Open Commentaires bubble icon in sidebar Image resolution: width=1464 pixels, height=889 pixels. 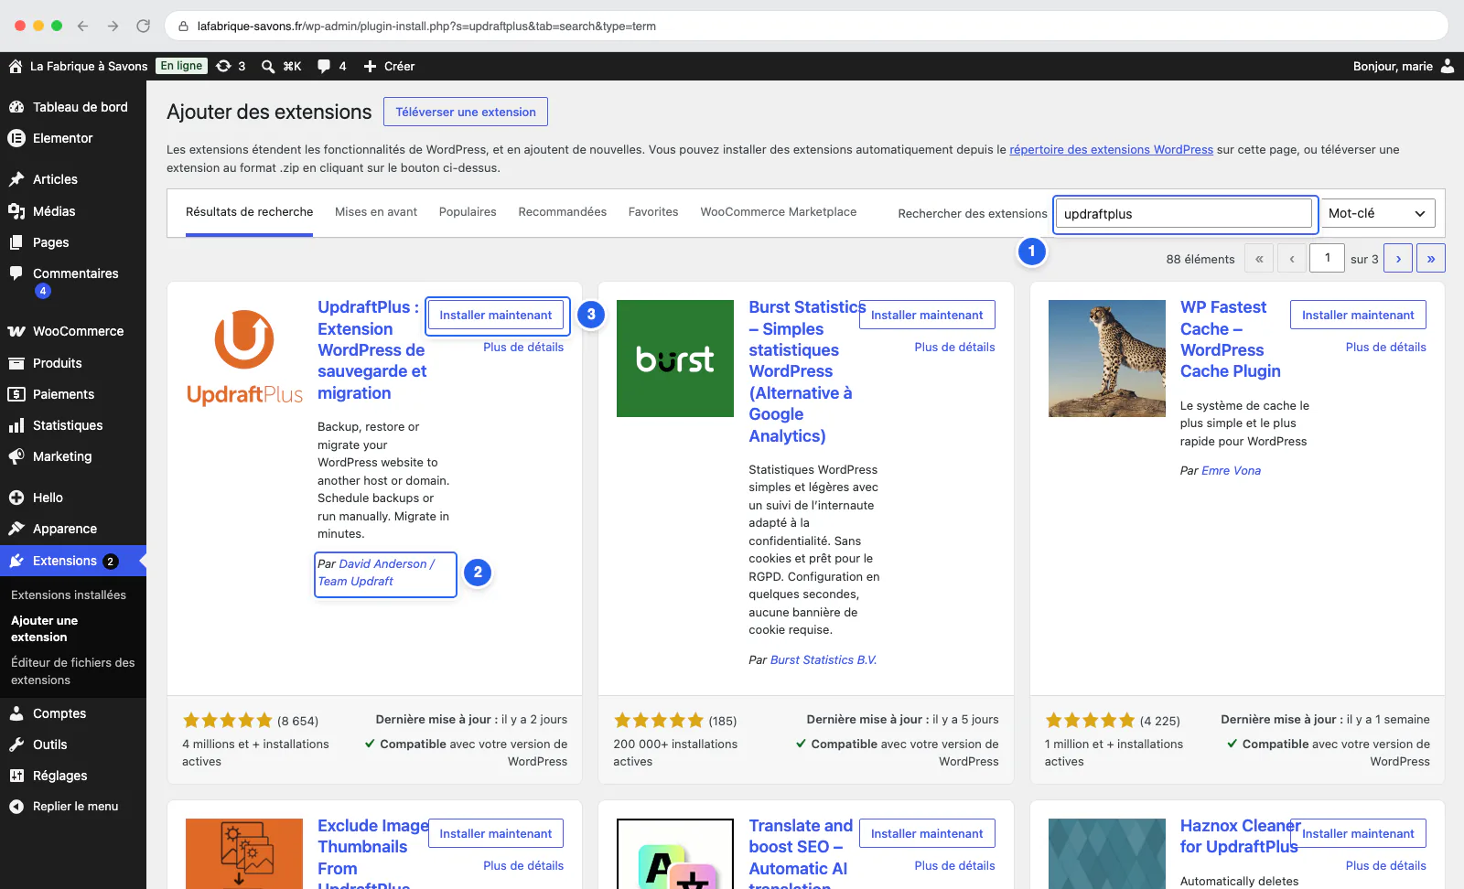pyautogui.click(x=16, y=273)
